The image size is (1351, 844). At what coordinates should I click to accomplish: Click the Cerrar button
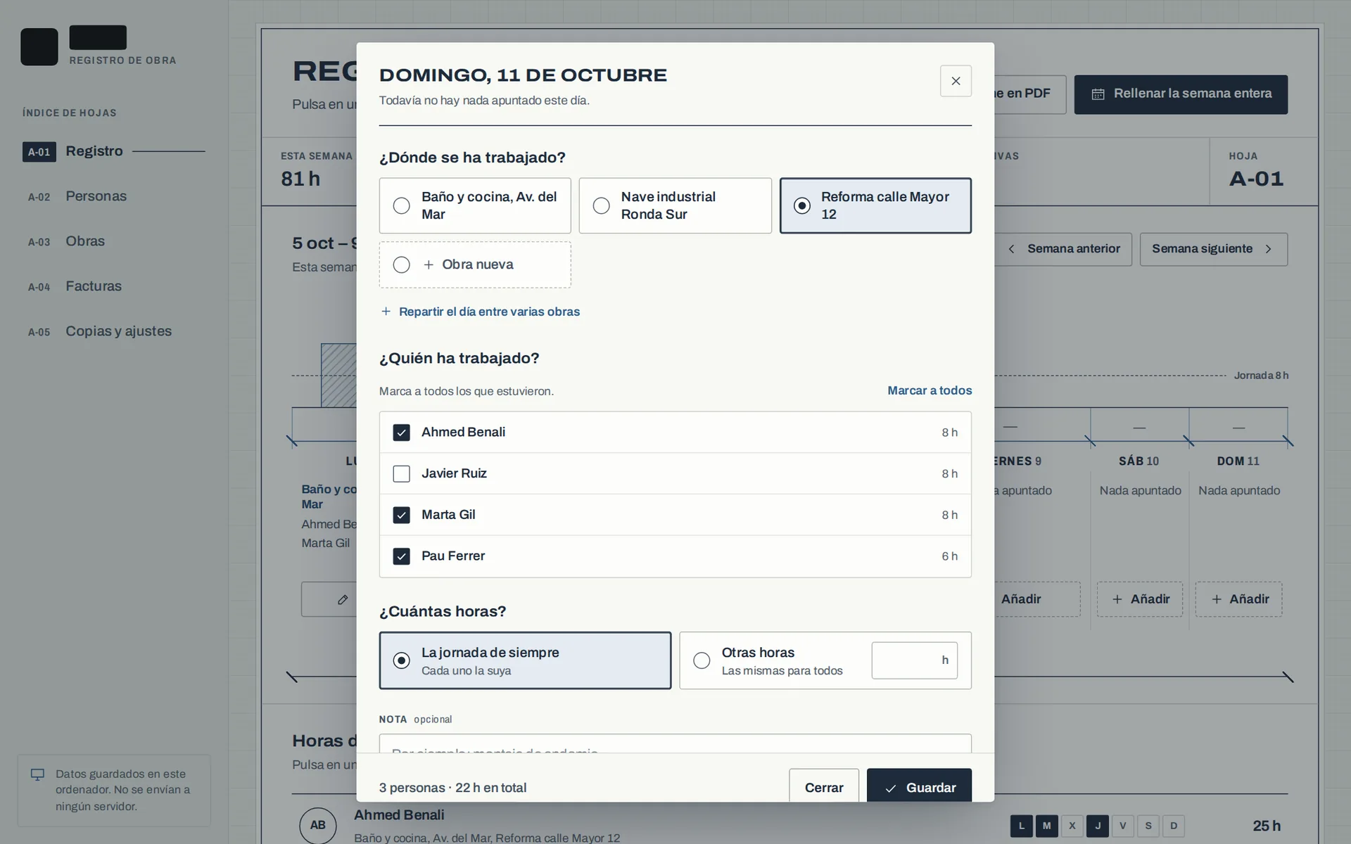click(824, 786)
